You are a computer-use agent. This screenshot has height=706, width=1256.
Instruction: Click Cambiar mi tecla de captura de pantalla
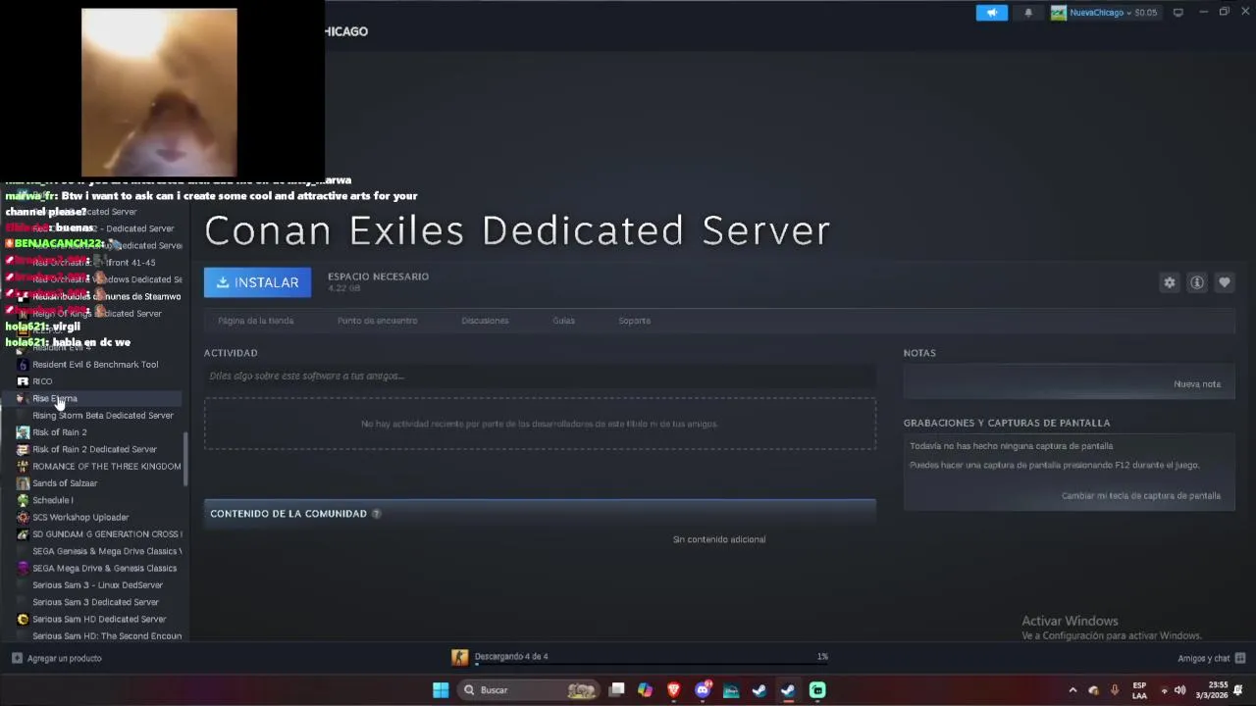pos(1141,496)
